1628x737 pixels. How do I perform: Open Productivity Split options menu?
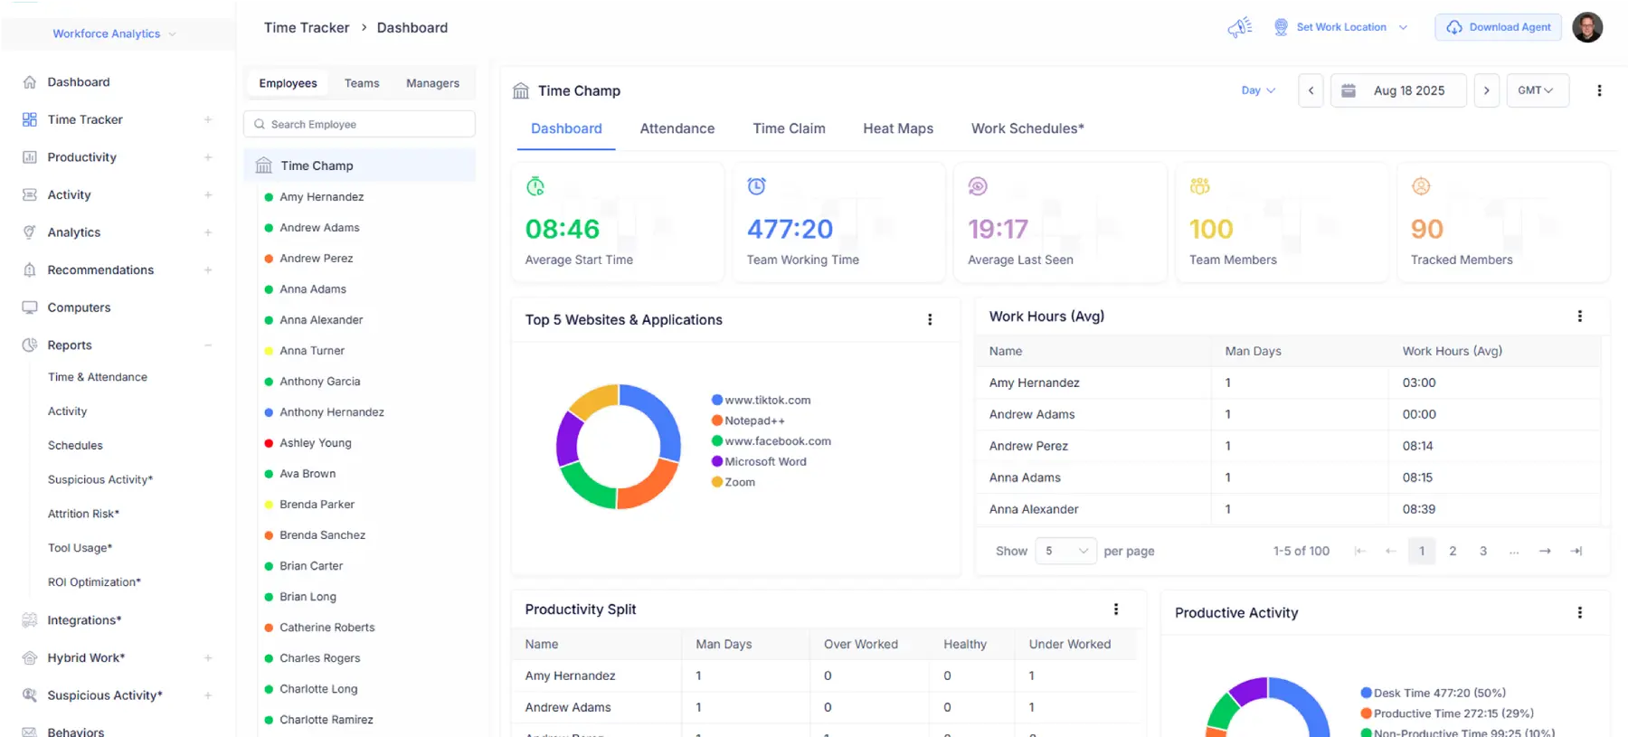coord(1116,609)
